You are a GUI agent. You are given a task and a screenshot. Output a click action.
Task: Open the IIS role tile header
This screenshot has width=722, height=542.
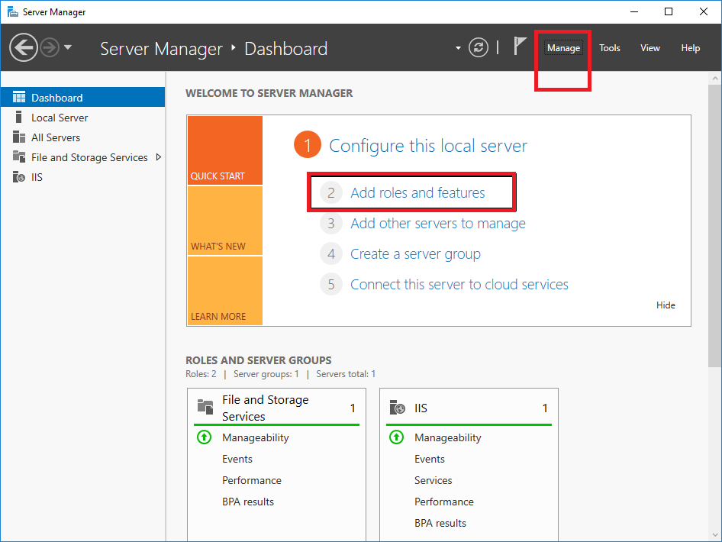tap(469, 408)
